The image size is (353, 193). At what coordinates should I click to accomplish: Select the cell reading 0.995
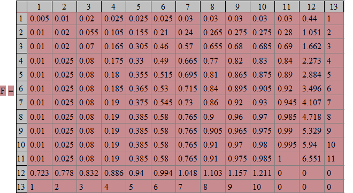click(287, 144)
